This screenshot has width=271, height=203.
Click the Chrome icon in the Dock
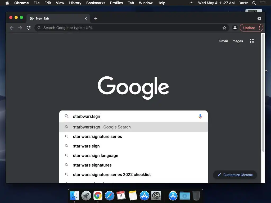(x=98, y=196)
